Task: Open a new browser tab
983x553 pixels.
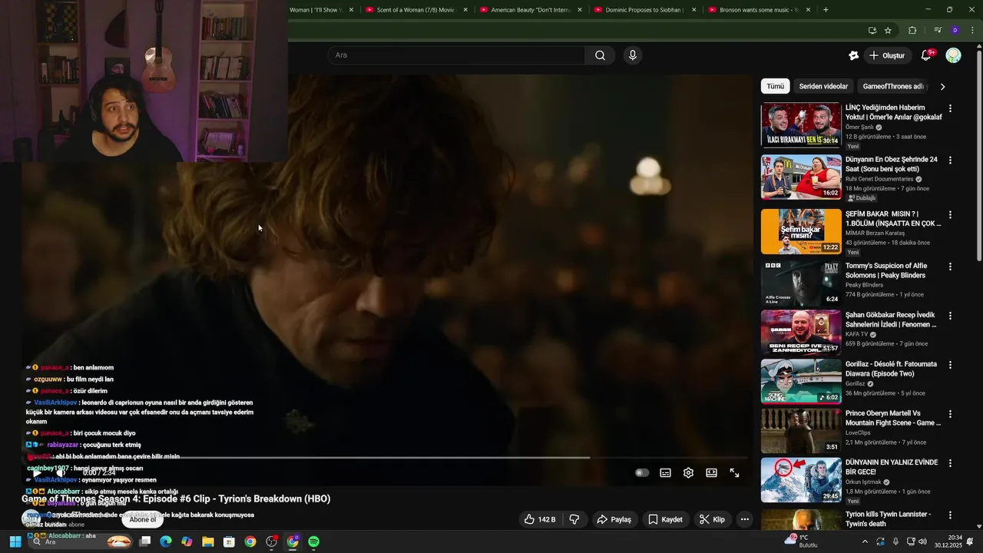Action: pyautogui.click(x=826, y=10)
